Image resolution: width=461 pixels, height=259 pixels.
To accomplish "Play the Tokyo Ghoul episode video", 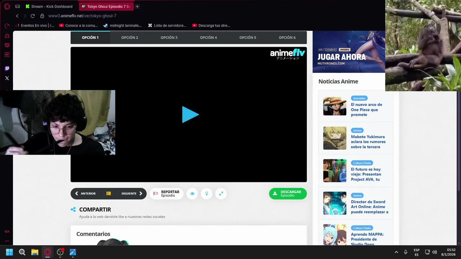I will click(x=190, y=114).
